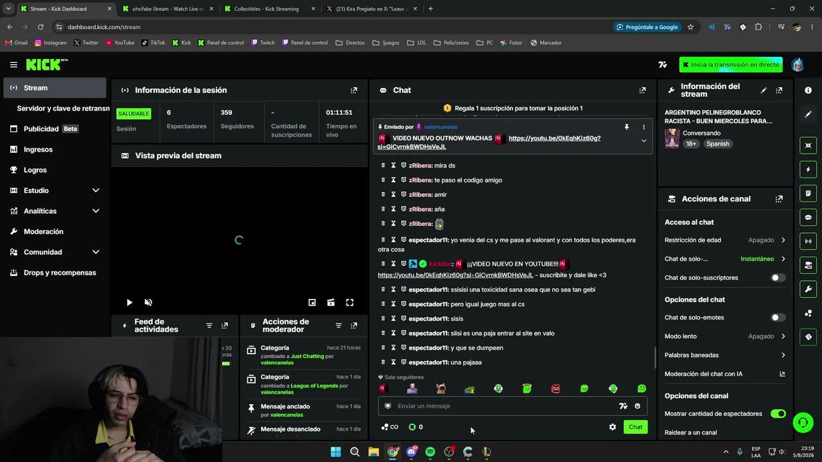
Task: Toggle Chat de solo-suscriptores switch
Action: pyautogui.click(x=778, y=278)
